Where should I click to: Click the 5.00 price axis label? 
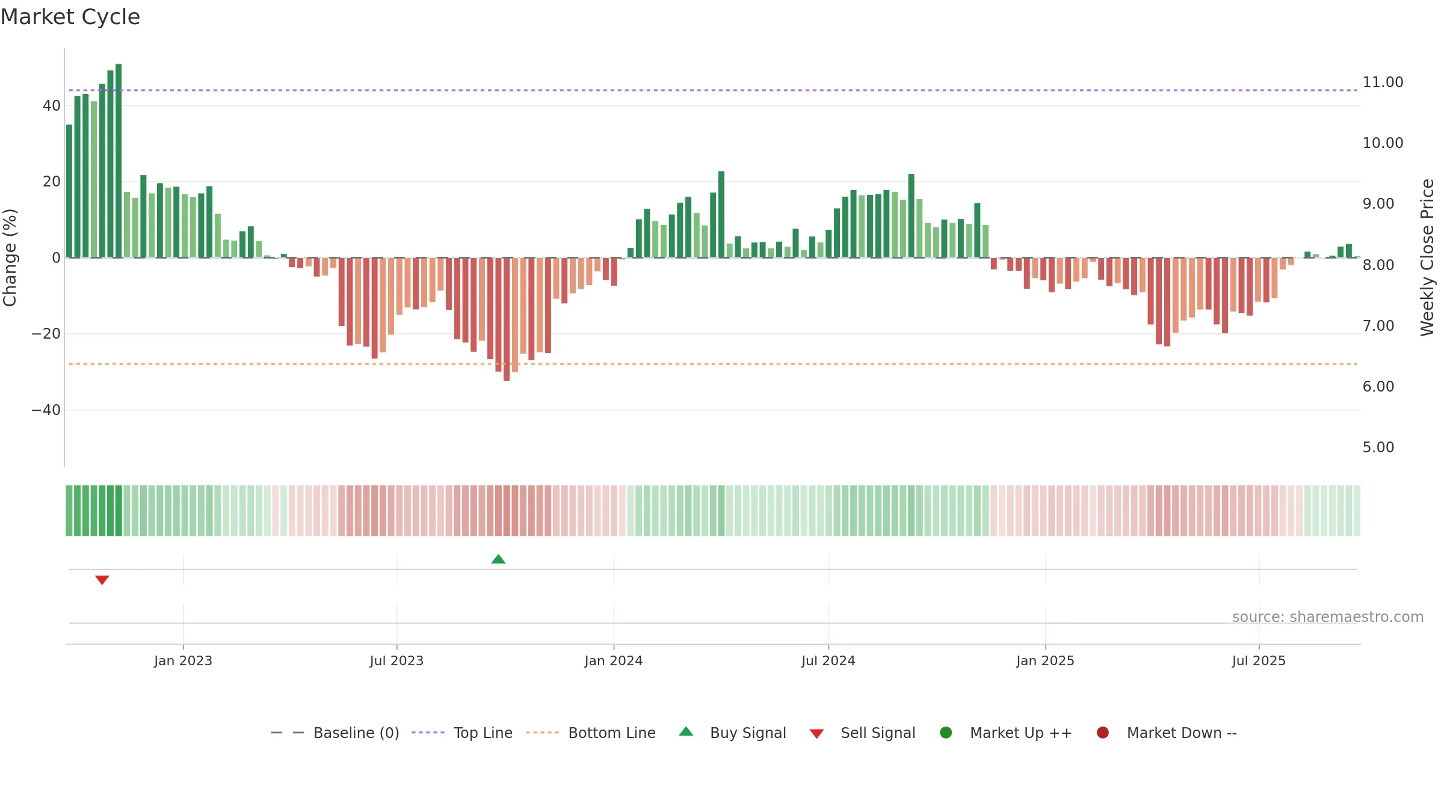tap(1378, 448)
